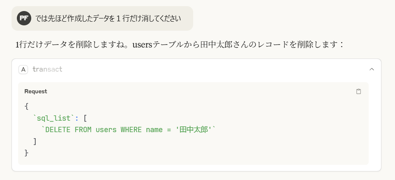Viewport: 395px width, 180px height.
Task: Click the opening curly brace in Request
Action: coord(26,106)
